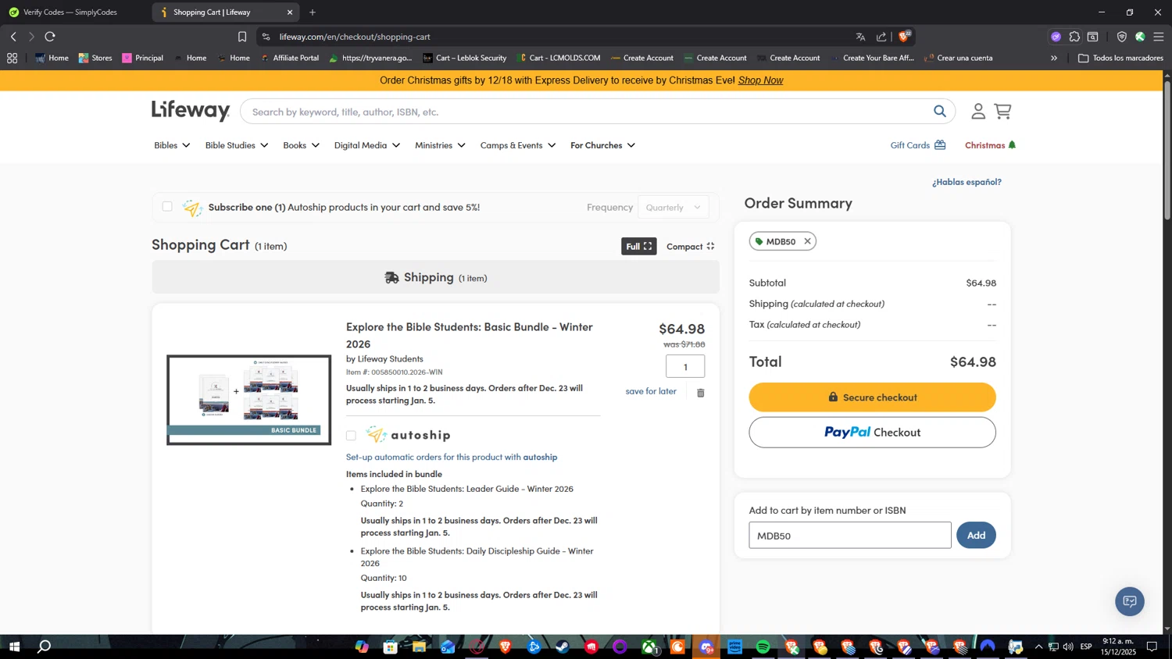The width and height of the screenshot is (1172, 659).
Task: Open the chat support widget icon
Action: click(x=1129, y=601)
